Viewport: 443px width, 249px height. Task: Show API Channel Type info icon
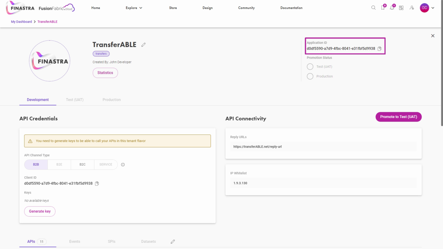click(123, 165)
